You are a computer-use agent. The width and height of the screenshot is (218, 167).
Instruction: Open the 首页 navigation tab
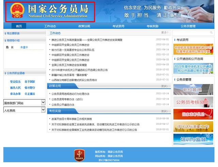click(19, 26)
